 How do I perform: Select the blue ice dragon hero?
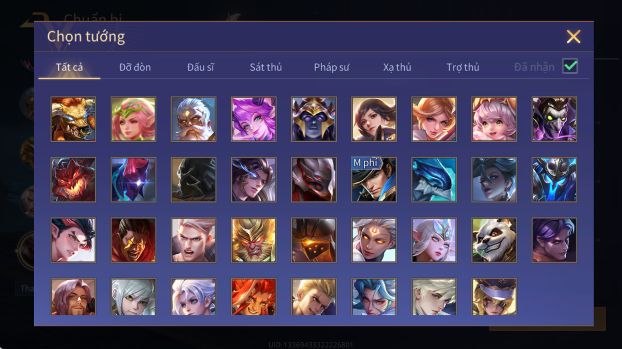(434, 179)
